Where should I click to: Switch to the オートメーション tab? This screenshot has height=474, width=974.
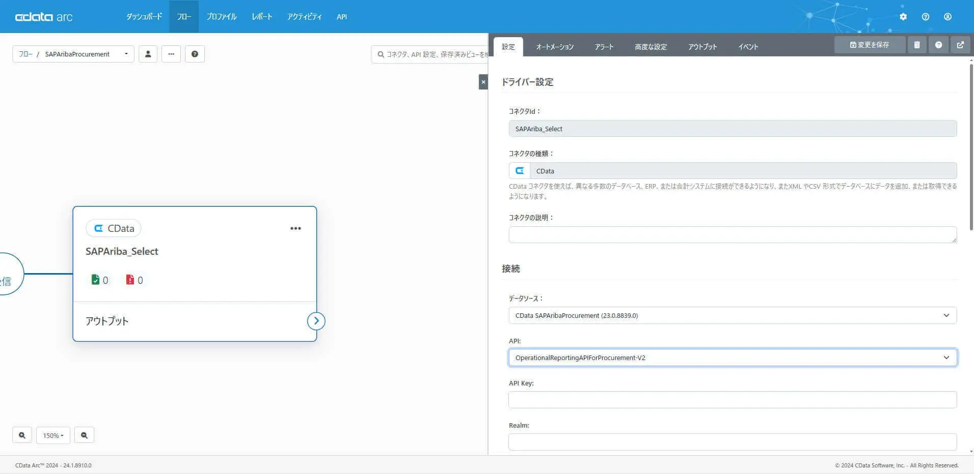(x=555, y=47)
